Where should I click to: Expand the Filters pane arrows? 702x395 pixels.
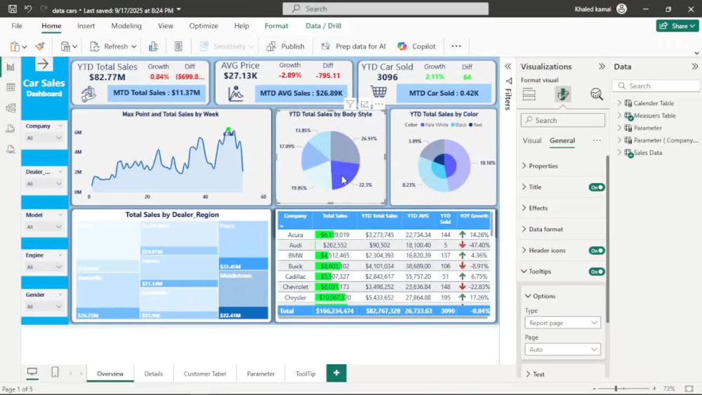(508, 67)
